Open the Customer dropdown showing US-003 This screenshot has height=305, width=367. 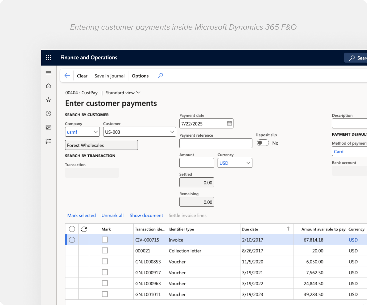coord(172,132)
